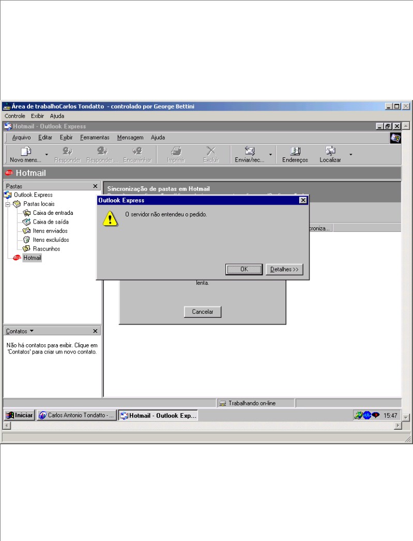
Task: Open the Endereços address book
Action: tap(295, 154)
